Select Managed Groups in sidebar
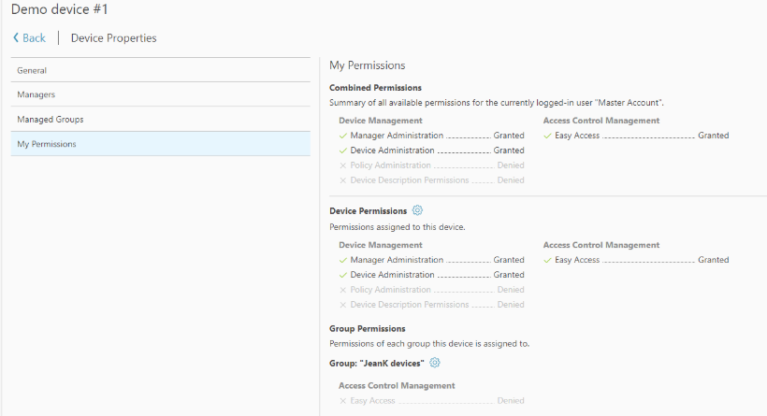The height and width of the screenshot is (416, 767). (x=50, y=120)
